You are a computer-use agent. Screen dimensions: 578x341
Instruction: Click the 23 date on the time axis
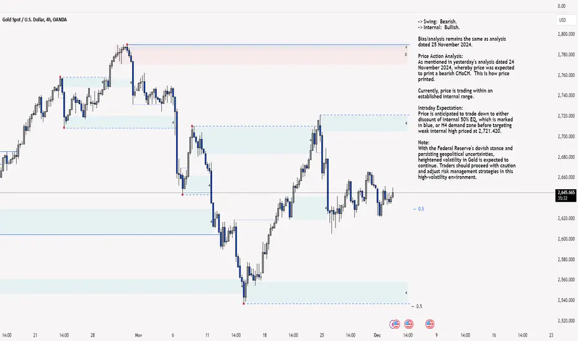click(x=551, y=335)
